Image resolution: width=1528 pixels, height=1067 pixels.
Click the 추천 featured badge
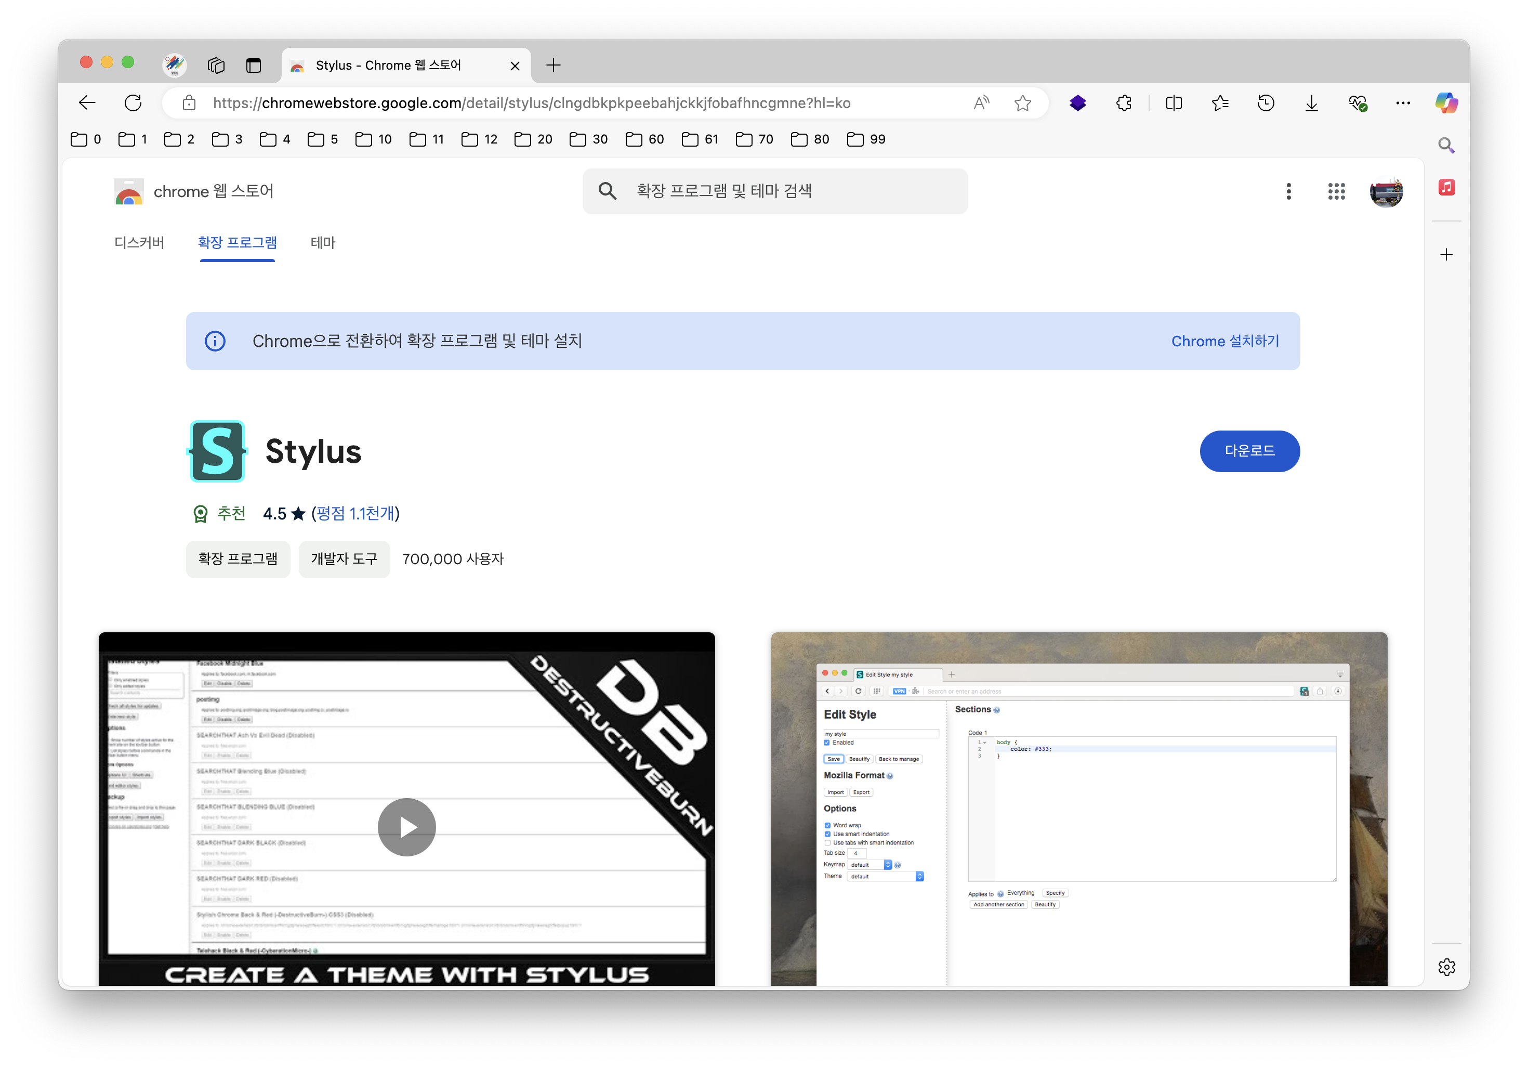(219, 513)
